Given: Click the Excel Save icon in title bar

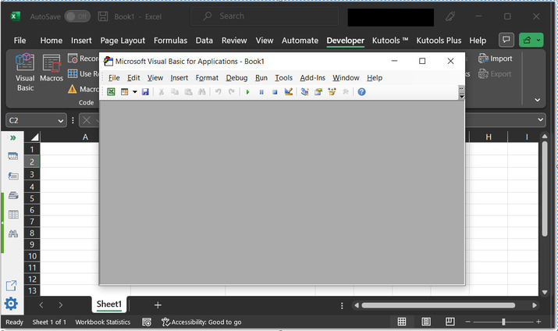Looking at the screenshot, I should pos(103,16).
